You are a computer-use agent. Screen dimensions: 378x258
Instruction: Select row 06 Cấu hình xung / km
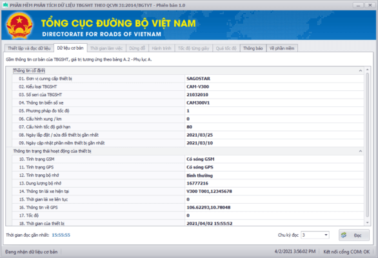point(188,119)
